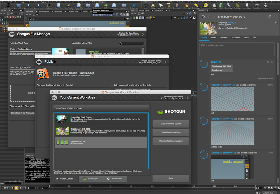Click Reload Engine and Apps

(x=171, y=132)
